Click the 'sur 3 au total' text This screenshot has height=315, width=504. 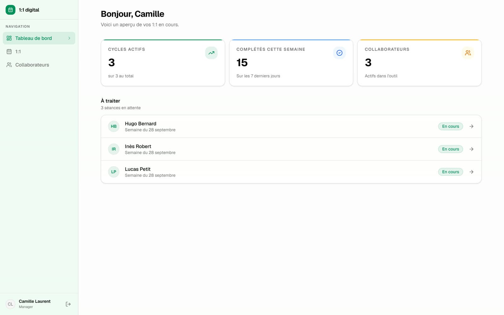[x=121, y=76]
